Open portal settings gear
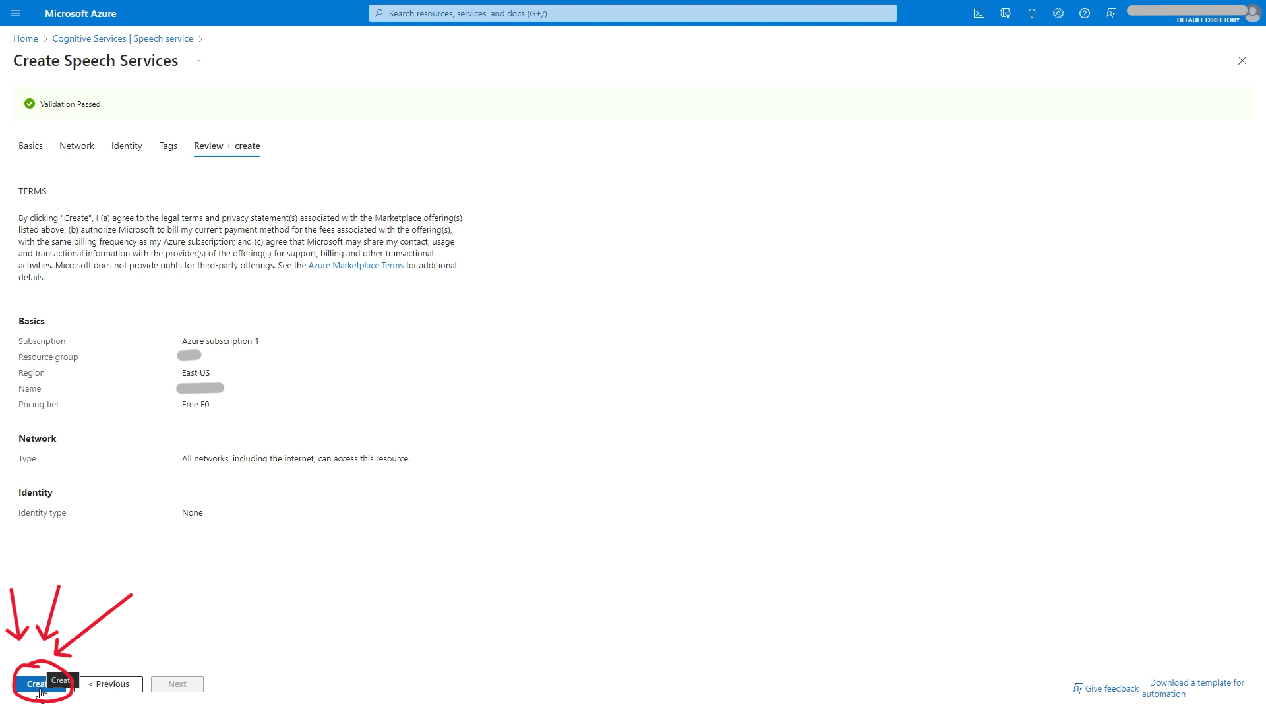The image size is (1266, 712). [x=1058, y=13]
